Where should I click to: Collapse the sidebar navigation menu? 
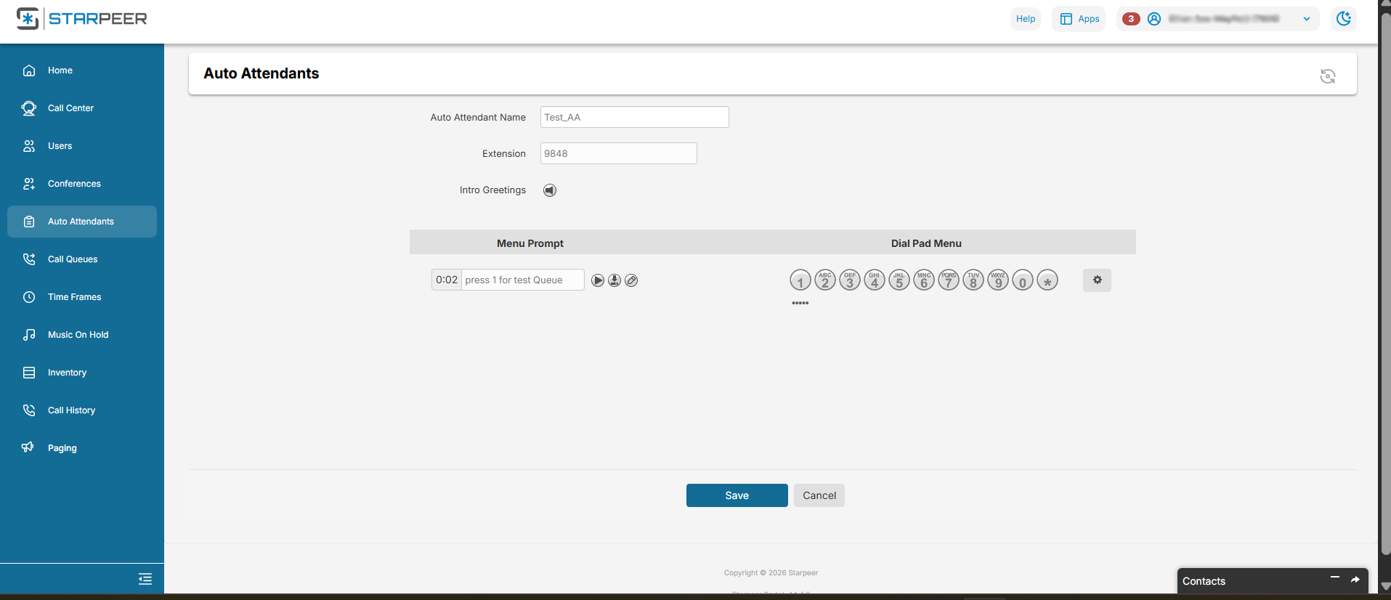pyautogui.click(x=145, y=579)
